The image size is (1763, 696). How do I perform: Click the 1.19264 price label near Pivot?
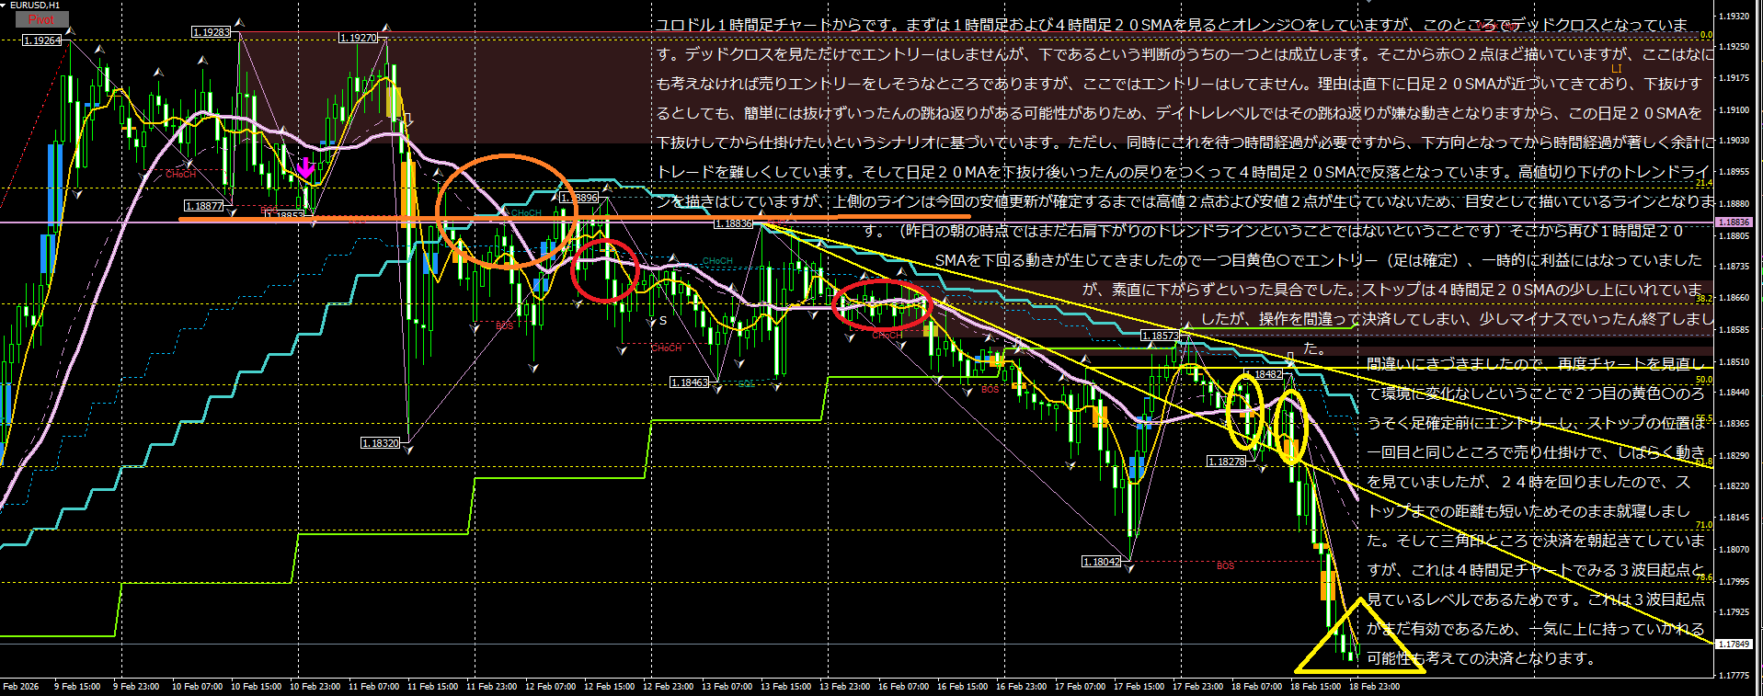pos(41,40)
